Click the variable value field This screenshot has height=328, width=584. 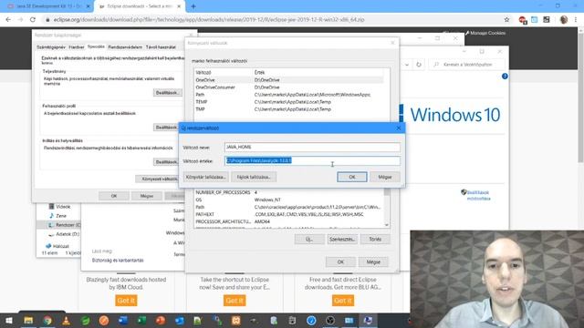tap(312, 160)
